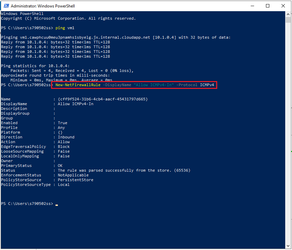
Task: Click the 'Approximate round trip times' line
Action: [55, 75]
